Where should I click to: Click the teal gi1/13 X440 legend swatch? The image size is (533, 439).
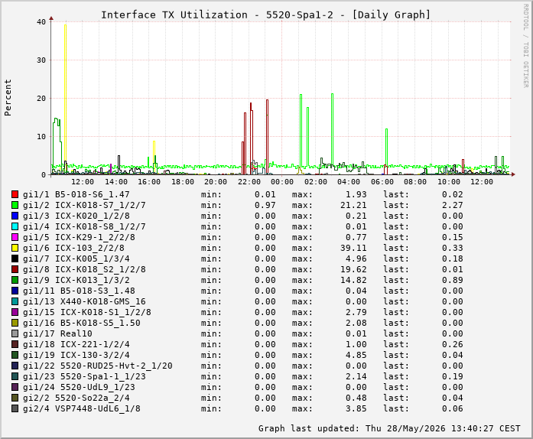pyautogui.click(x=15, y=301)
